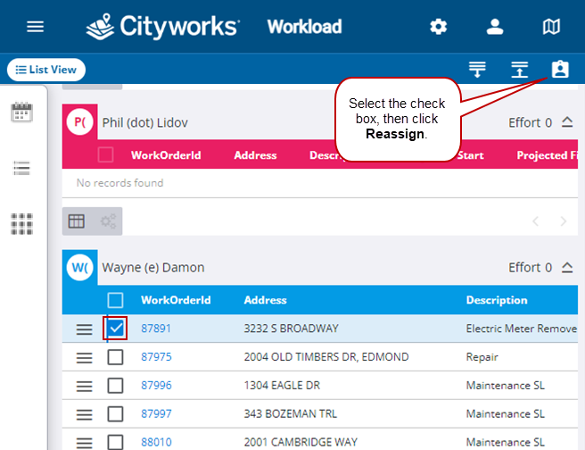Click the List View button
Viewport: 585px width, 450px height.
coord(45,70)
